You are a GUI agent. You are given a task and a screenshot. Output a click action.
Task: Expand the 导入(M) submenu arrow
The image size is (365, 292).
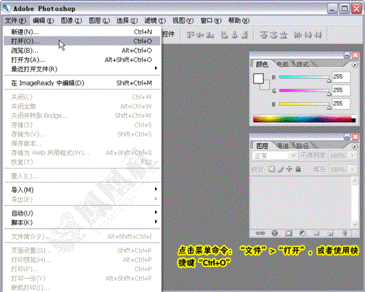156,189
